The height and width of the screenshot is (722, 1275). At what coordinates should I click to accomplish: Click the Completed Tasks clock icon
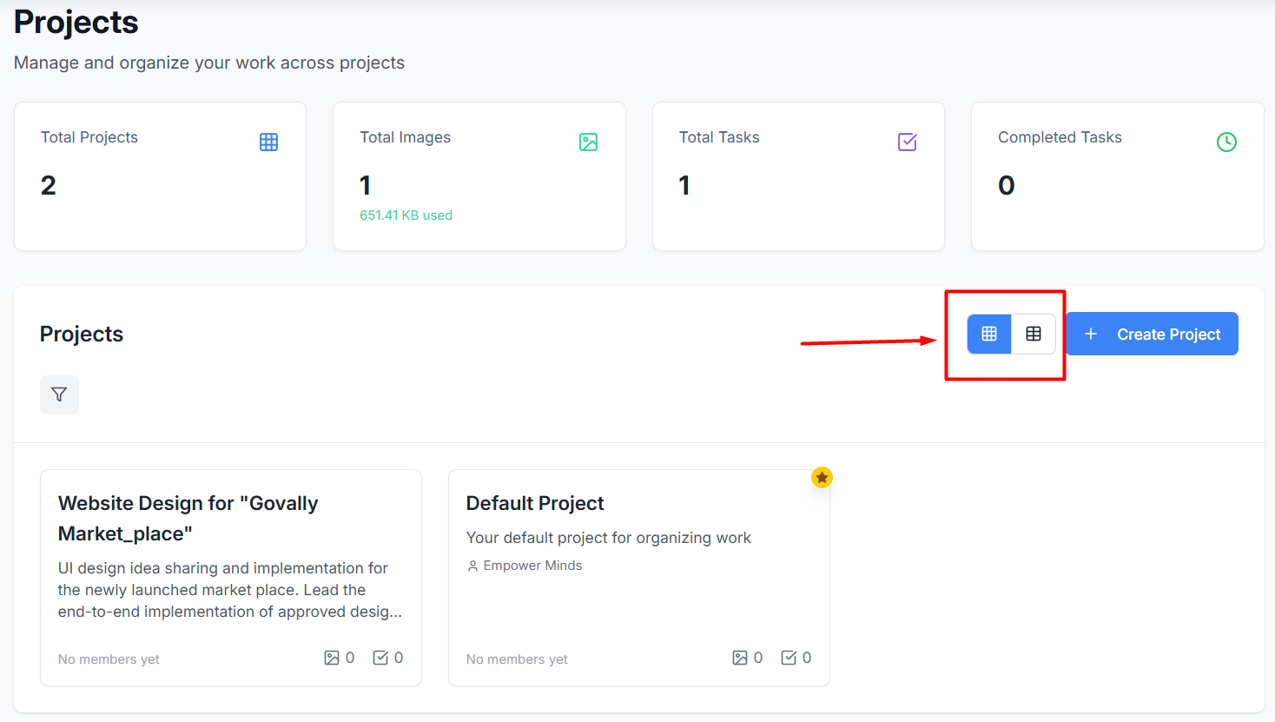tap(1226, 142)
